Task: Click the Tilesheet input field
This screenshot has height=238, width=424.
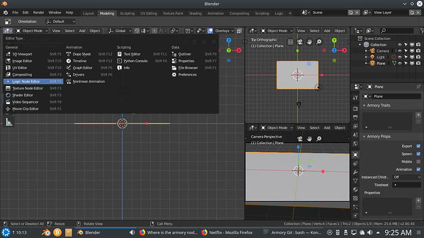Action: tap(406, 185)
